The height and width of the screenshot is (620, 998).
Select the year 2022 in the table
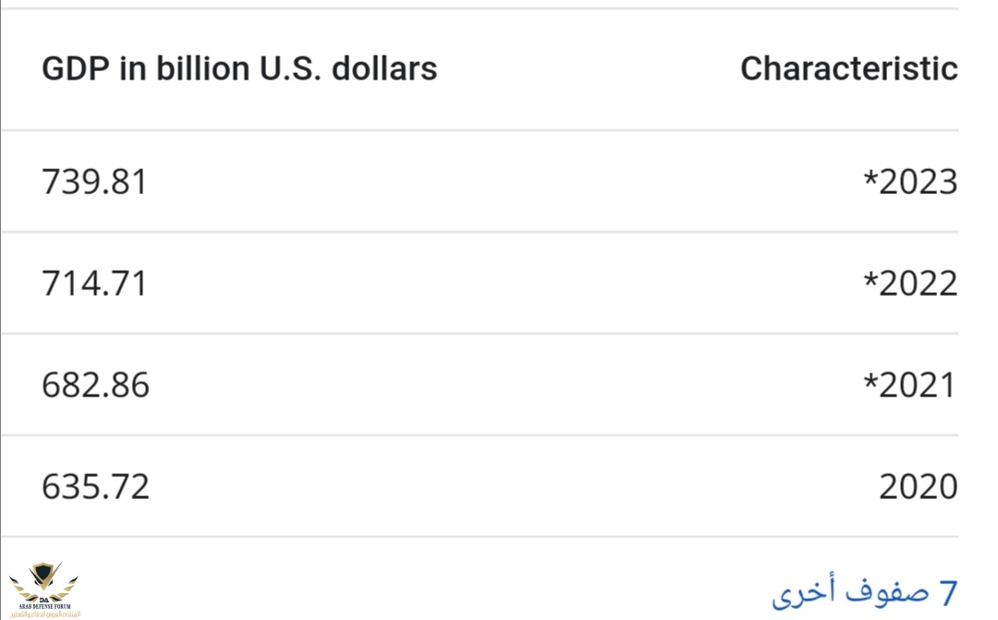point(918,284)
